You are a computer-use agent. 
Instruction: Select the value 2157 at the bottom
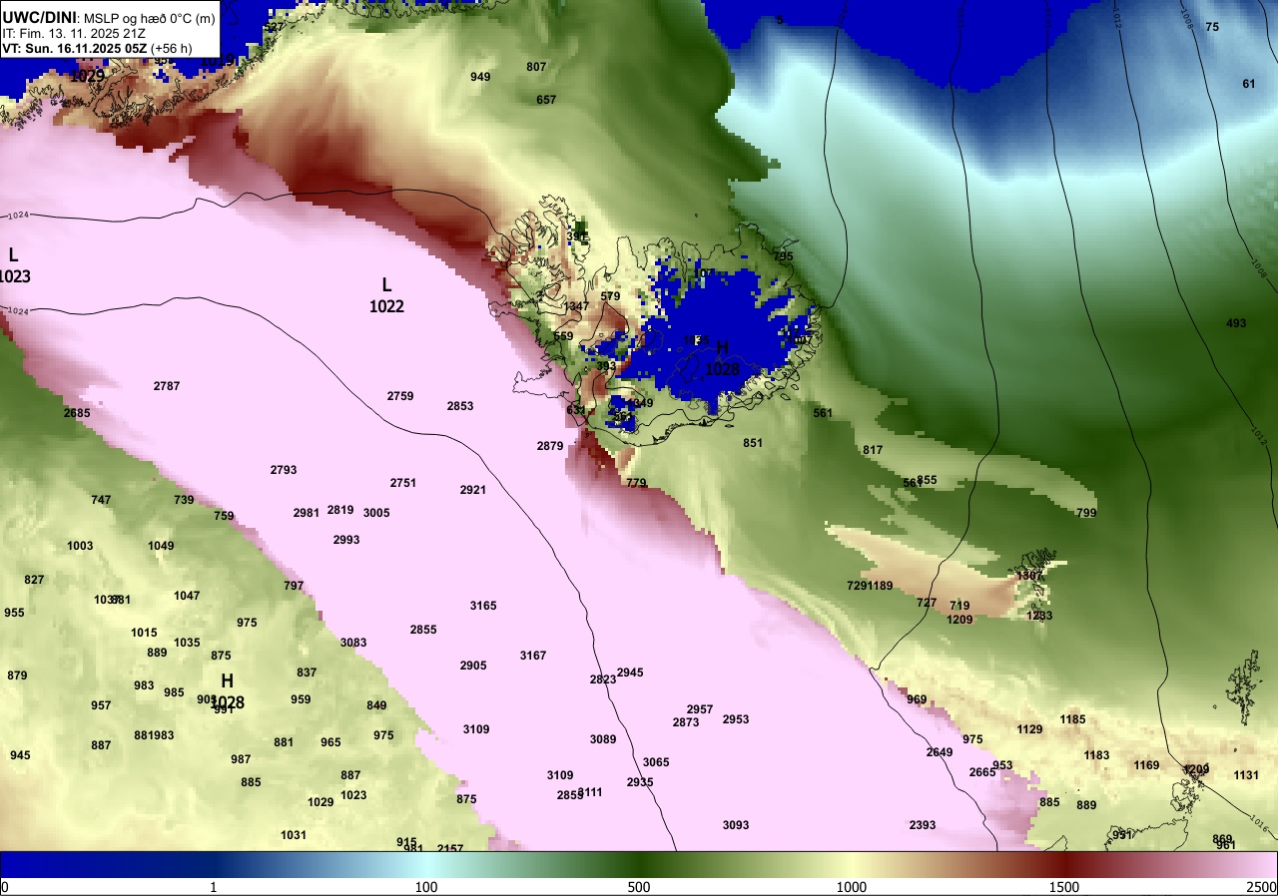[450, 849]
